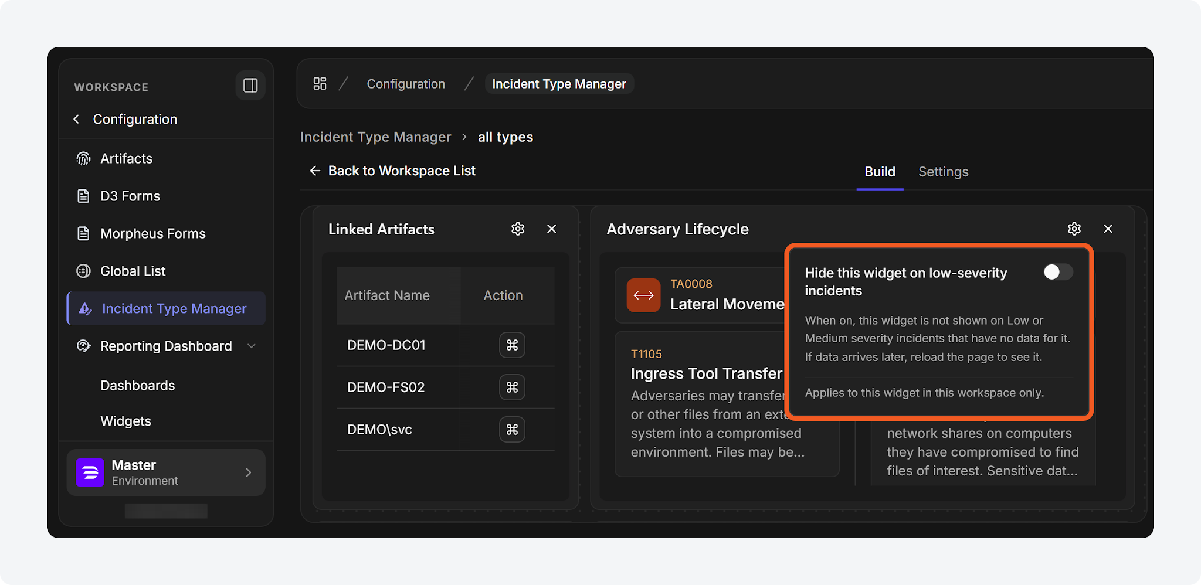Open Dashboards in the sidebar
Screen dimensions: 1201x585
click(x=137, y=385)
